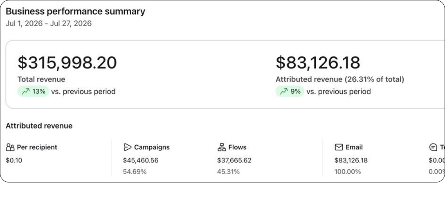Click the Email envelope icon
Image resolution: width=445 pixels, height=198 pixels.
pyautogui.click(x=339, y=147)
